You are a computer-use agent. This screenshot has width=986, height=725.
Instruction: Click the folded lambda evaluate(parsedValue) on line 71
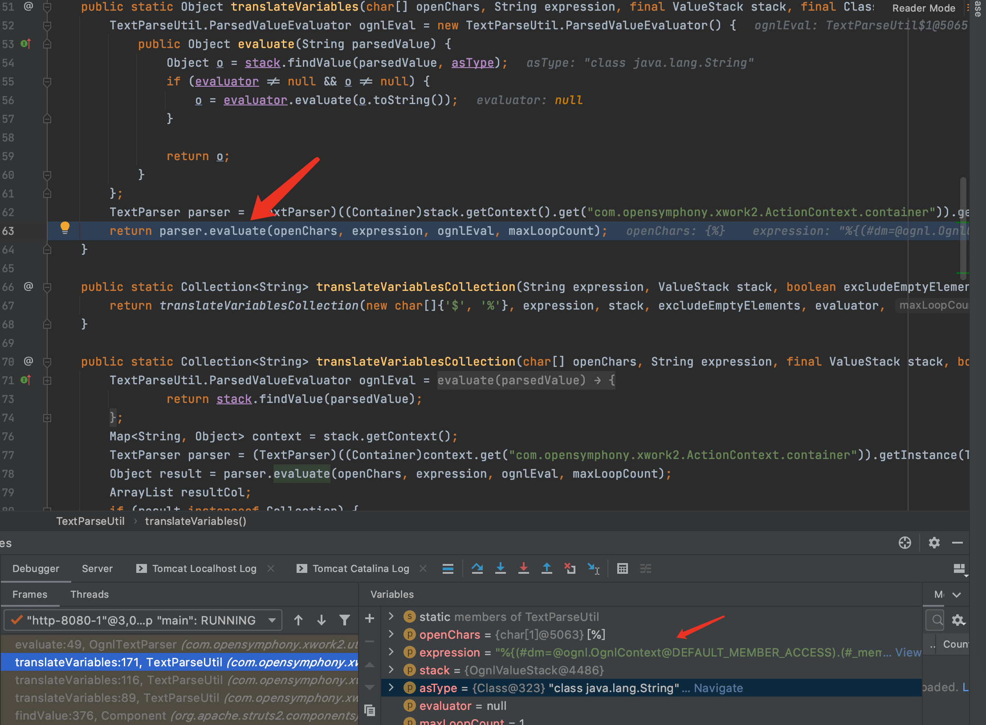[x=526, y=380]
